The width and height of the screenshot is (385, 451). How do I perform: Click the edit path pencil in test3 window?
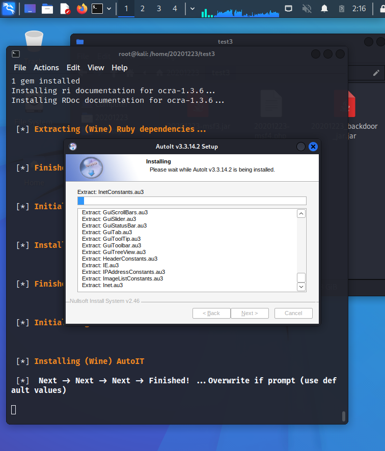point(376,73)
